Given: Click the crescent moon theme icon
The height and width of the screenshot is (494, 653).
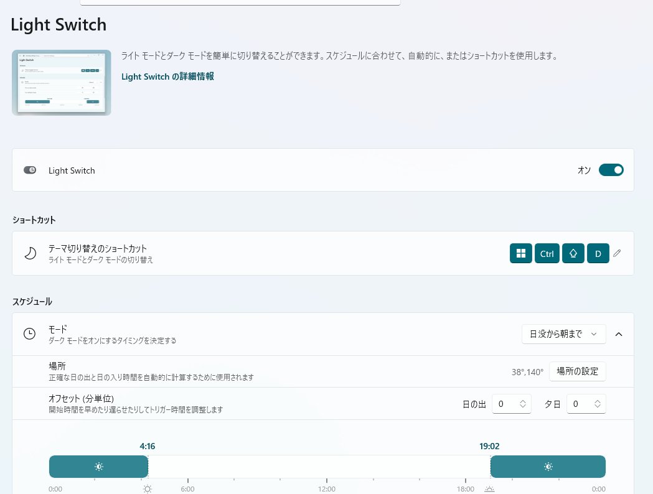Looking at the screenshot, I should tap(30, 253).
